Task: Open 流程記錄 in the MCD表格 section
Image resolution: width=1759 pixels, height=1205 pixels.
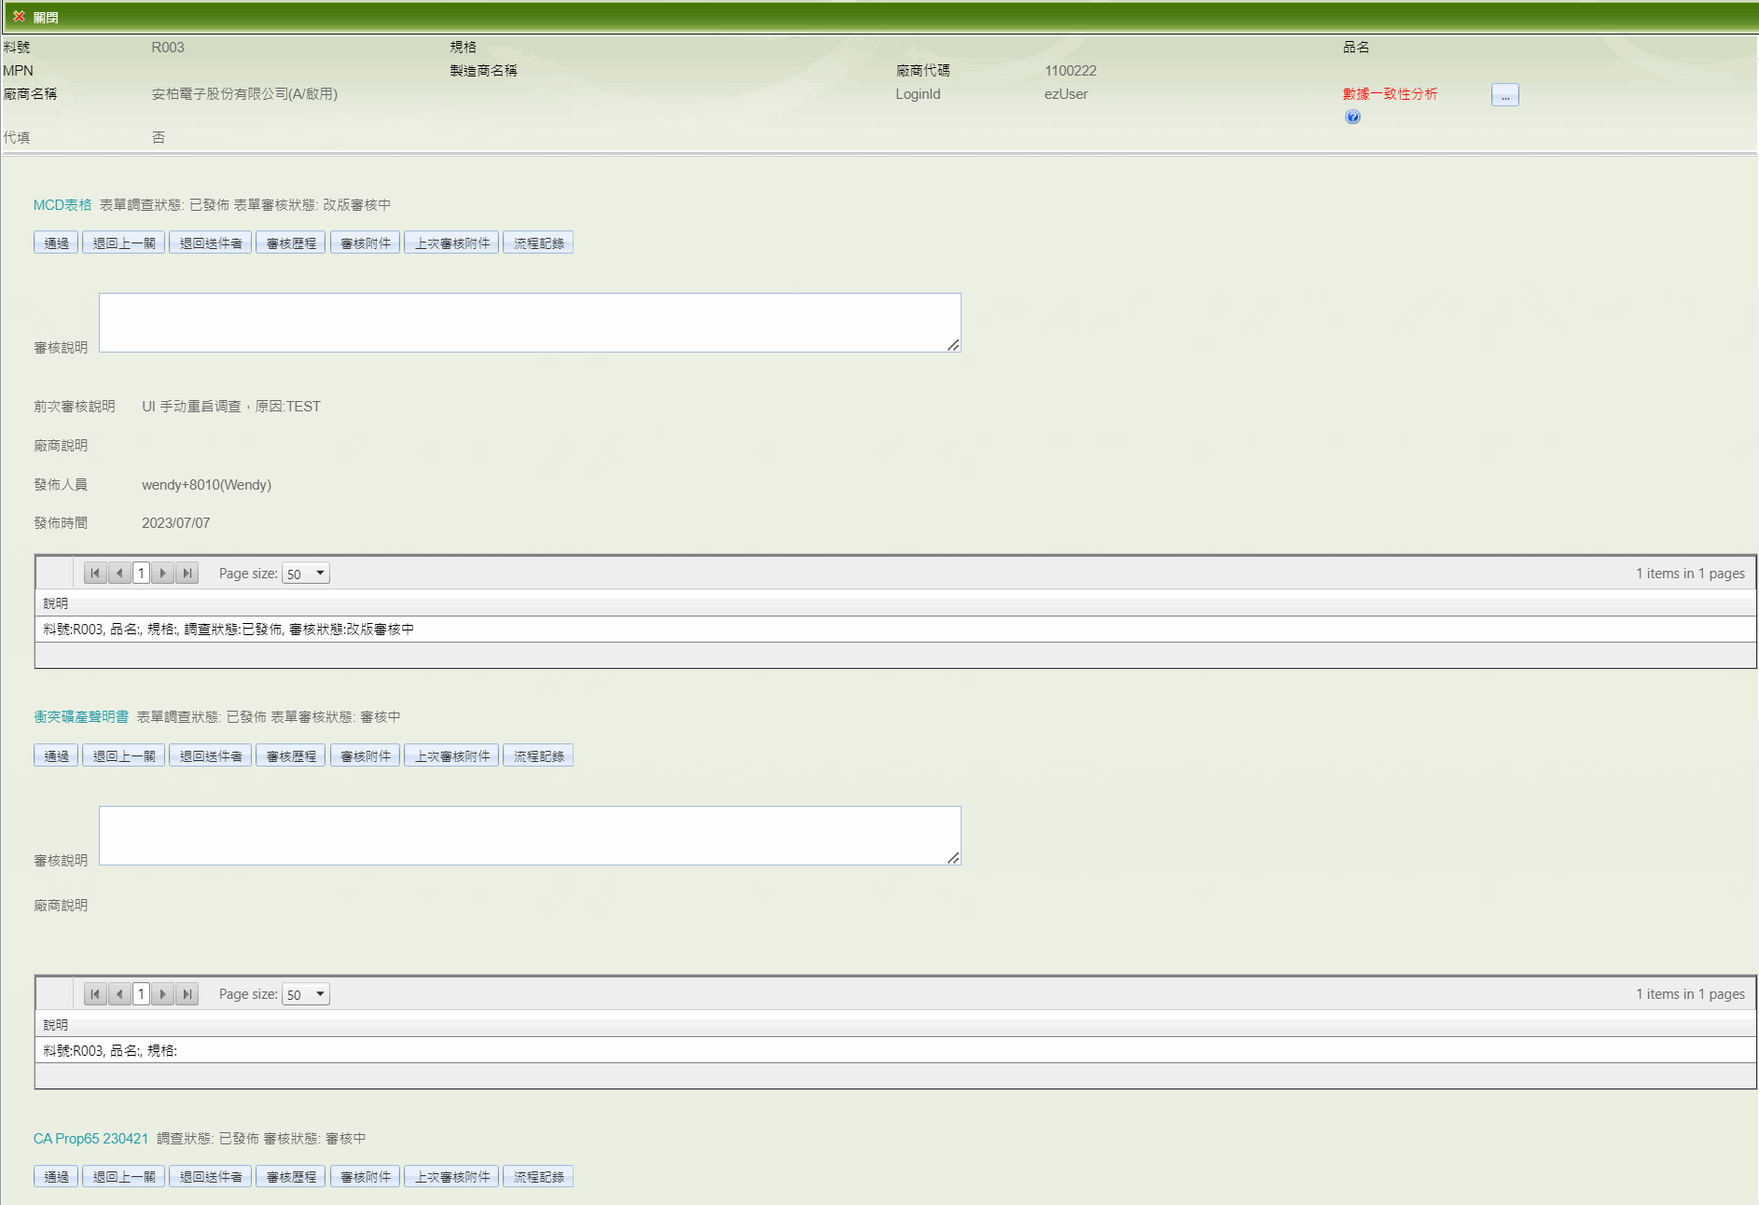Action: [x=538, y=242]
